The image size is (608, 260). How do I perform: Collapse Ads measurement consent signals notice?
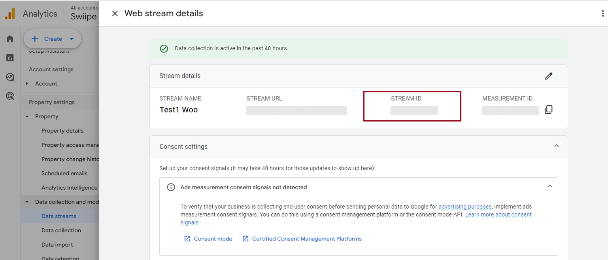[549, 186]
